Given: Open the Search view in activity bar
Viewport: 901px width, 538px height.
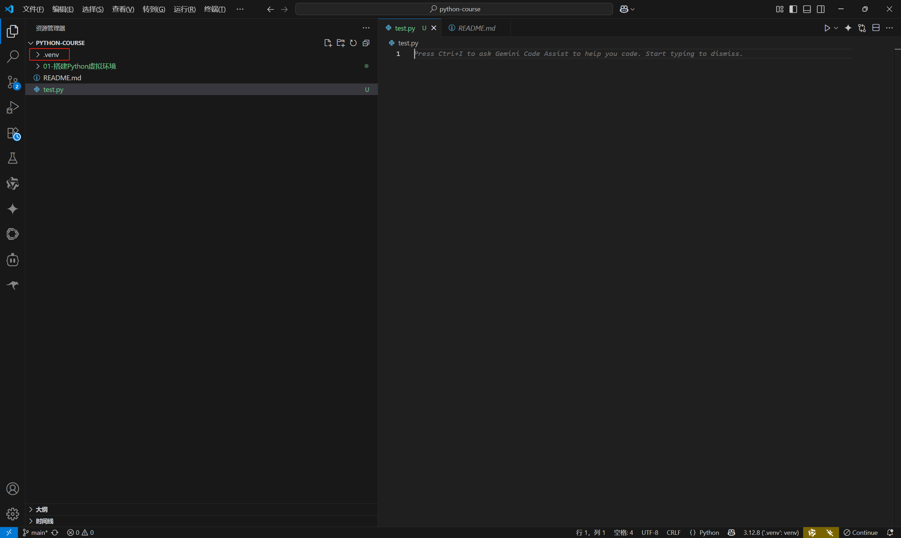Looking at the screenshot, I should coord(13,57).
